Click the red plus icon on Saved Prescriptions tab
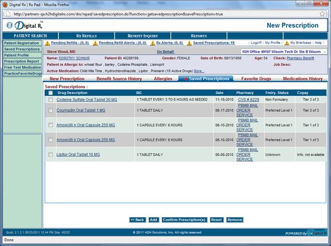The image size is (331, 246). [x=186, y=79]
